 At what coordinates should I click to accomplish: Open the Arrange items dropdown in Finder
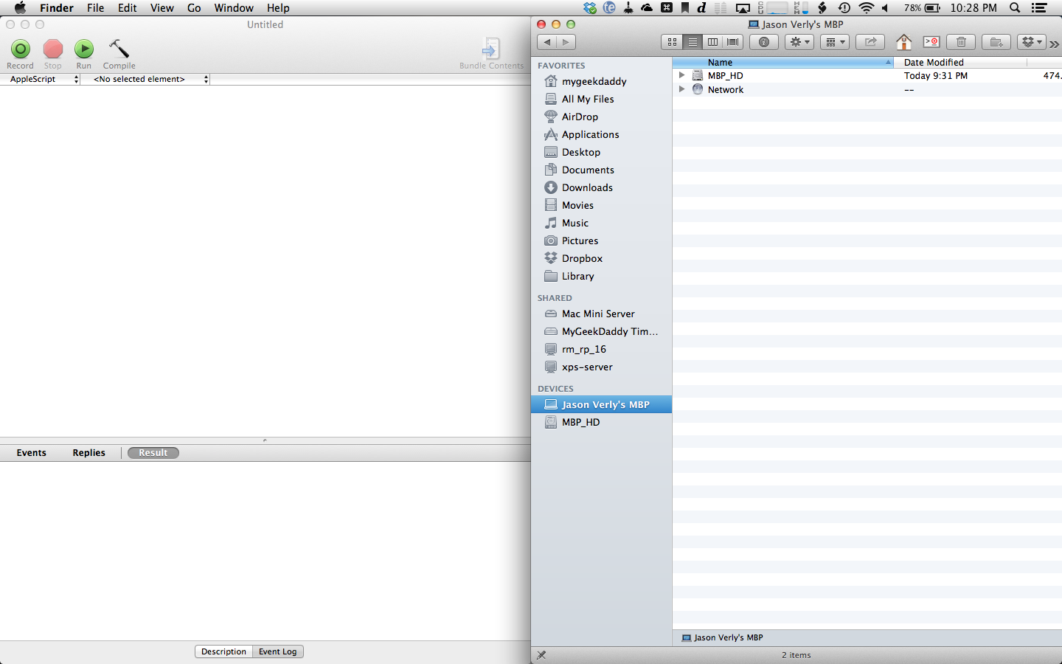coord(835,42)
